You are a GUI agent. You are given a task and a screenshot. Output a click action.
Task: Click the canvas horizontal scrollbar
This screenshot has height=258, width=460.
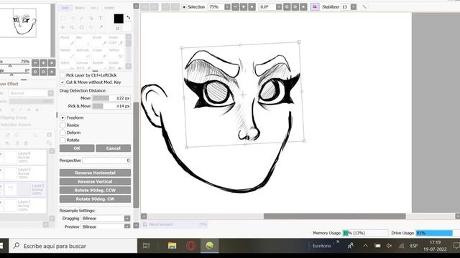tap(334, 216)
